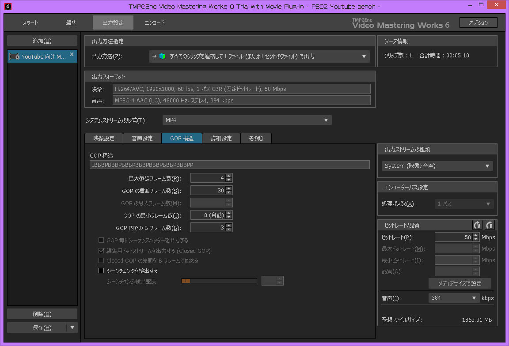Open the 処理パス数(X) dropdown showing 1 パス
Image resolution: width=509 pixels, height=346 pixels.
(464, 203)
